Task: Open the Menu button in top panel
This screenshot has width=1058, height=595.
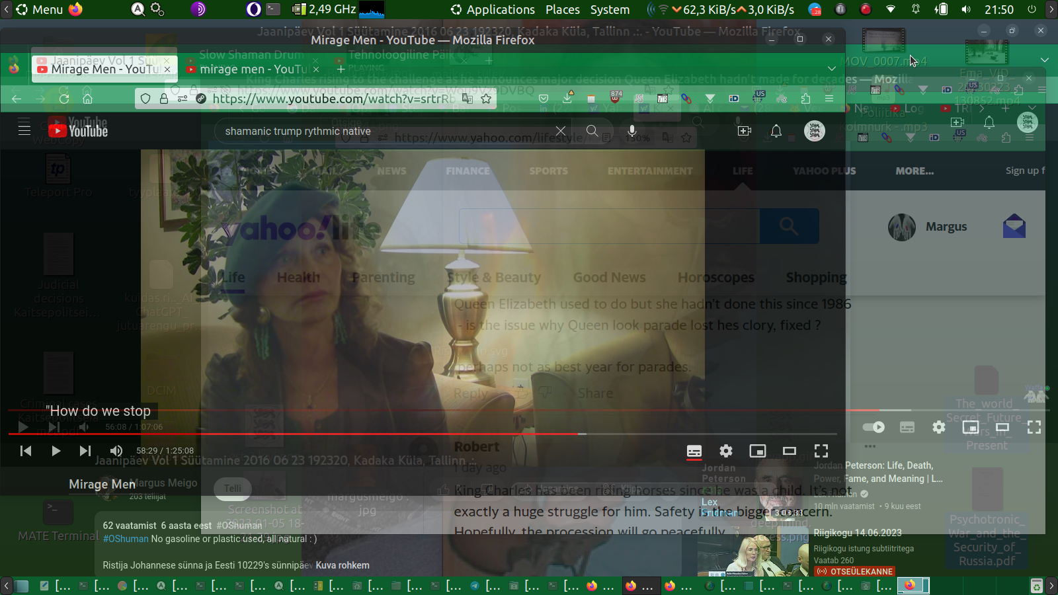Action: click(40, 9)
